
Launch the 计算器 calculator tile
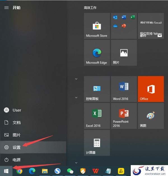[97, 143]
